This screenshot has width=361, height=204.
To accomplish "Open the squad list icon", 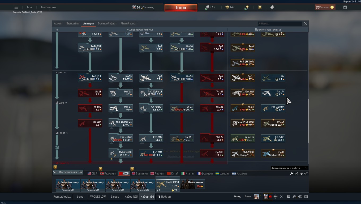I will pos(288,197).
